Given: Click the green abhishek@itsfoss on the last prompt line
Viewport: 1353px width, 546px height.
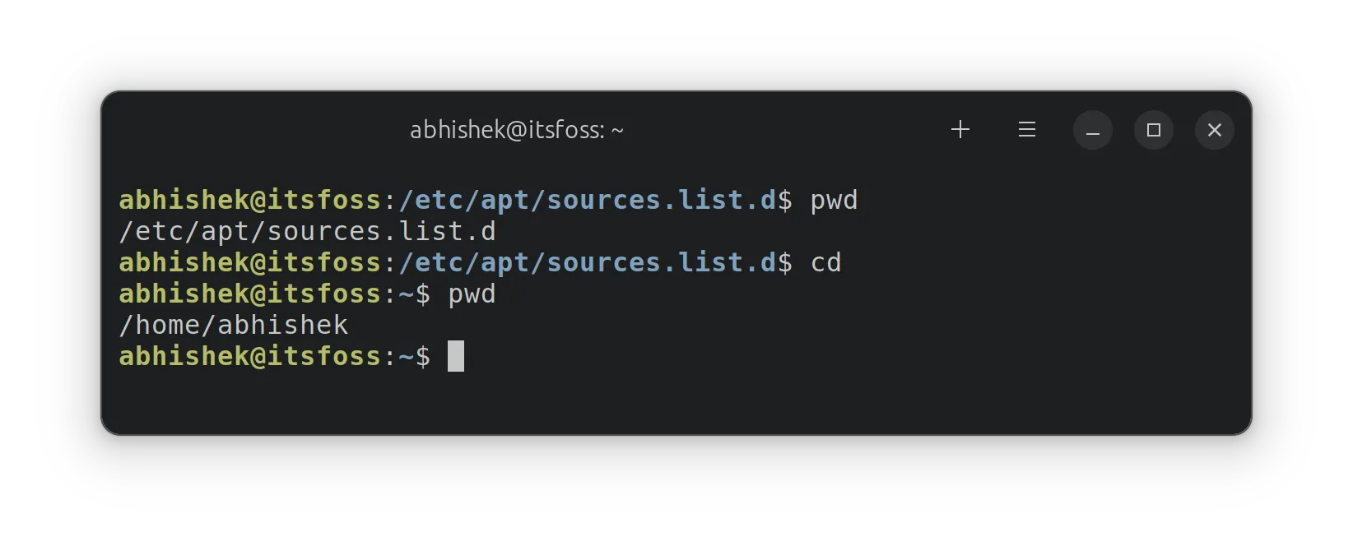Looking at the screenshot, I should (249, 357).
